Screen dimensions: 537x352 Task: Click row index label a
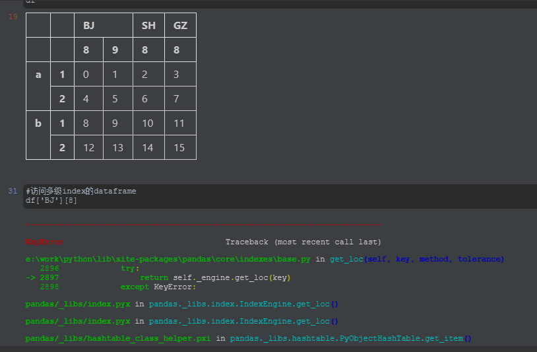[38, 87]
